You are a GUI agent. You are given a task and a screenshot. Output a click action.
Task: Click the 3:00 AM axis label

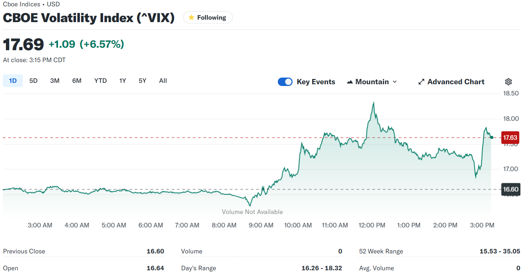pyautogui.click(x=40, y=225)
